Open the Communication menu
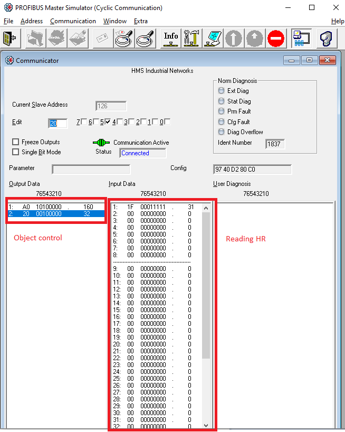Viewport: 345px width, 432px height. pos(73,21)
